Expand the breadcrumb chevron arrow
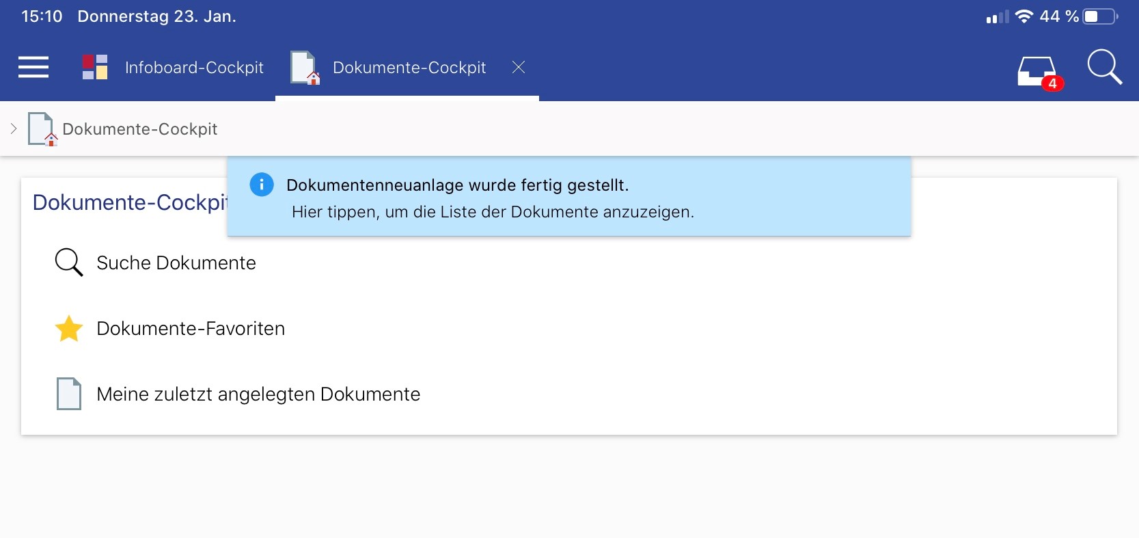 pos(14,129)
